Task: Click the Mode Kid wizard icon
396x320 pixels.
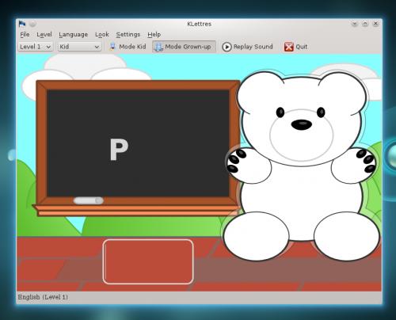Action: 112,47
